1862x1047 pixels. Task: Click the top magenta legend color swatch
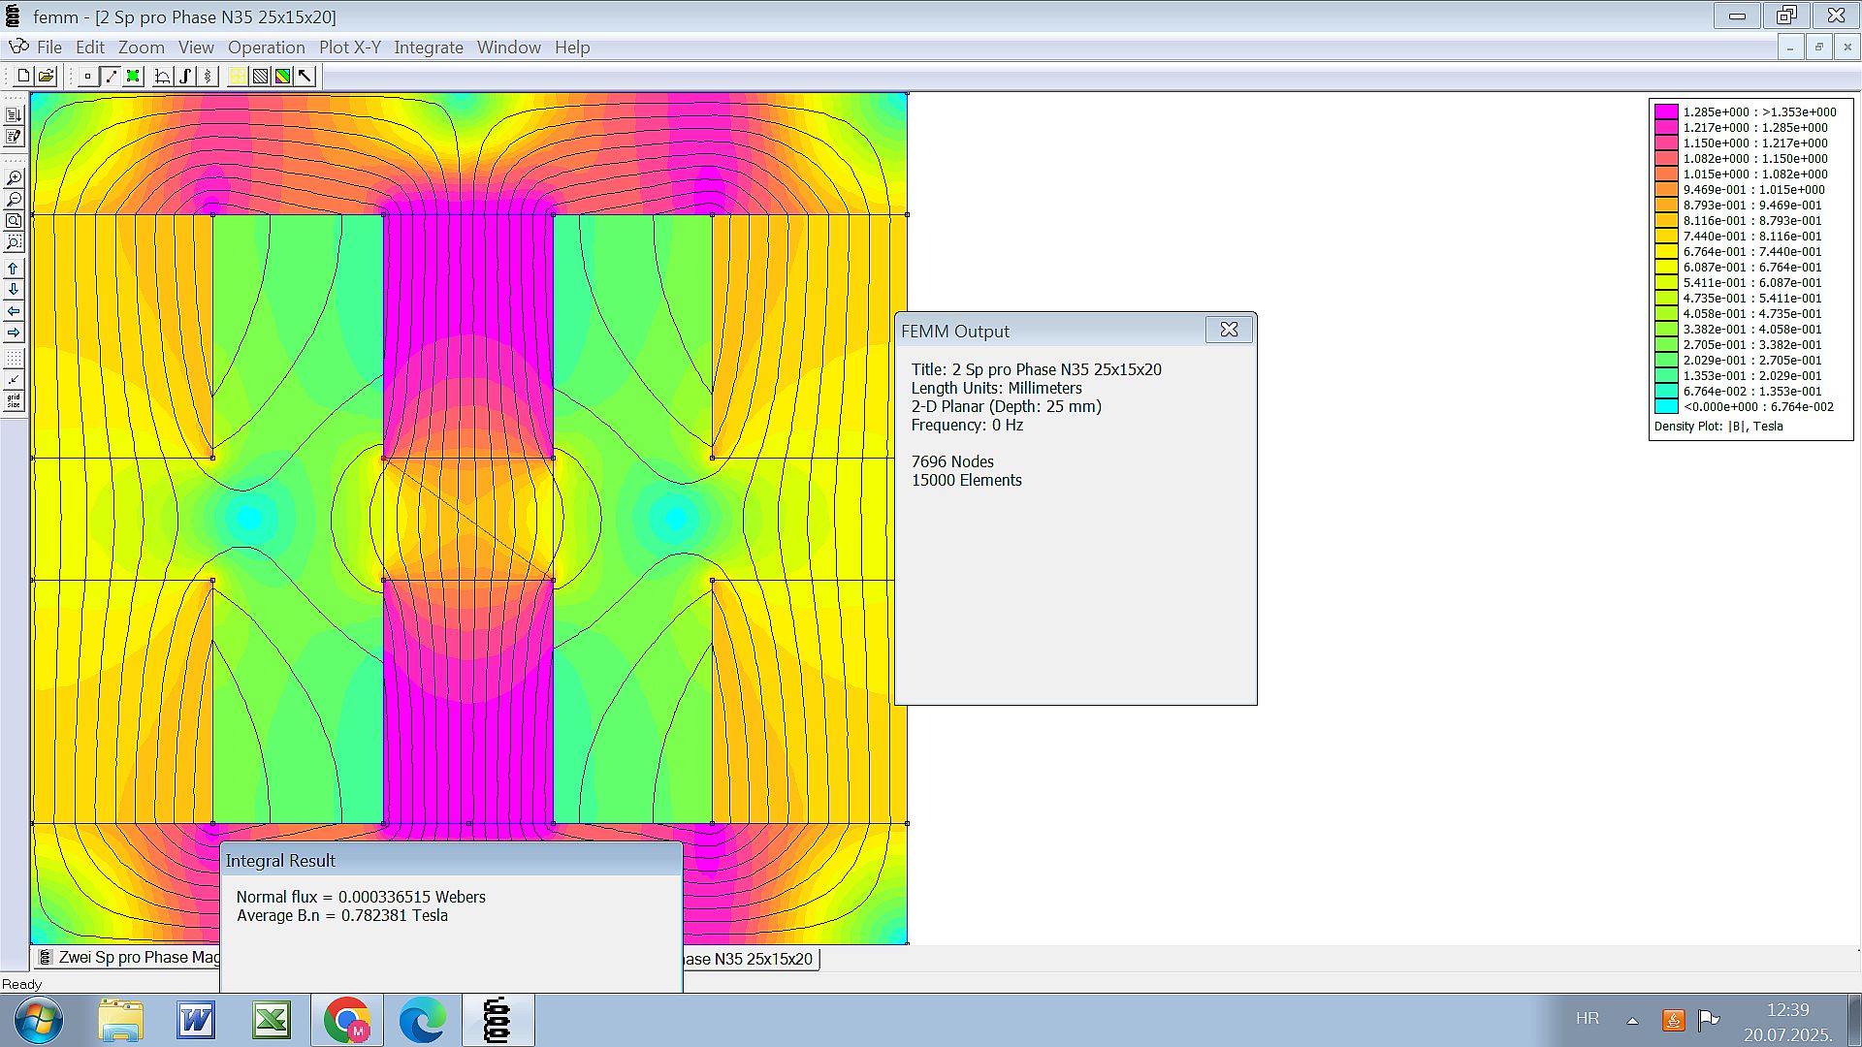1666,111
